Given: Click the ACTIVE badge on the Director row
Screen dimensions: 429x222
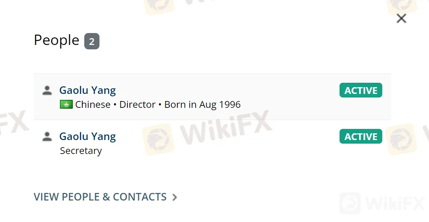Looking at the screenshot, I should [361, 90].
